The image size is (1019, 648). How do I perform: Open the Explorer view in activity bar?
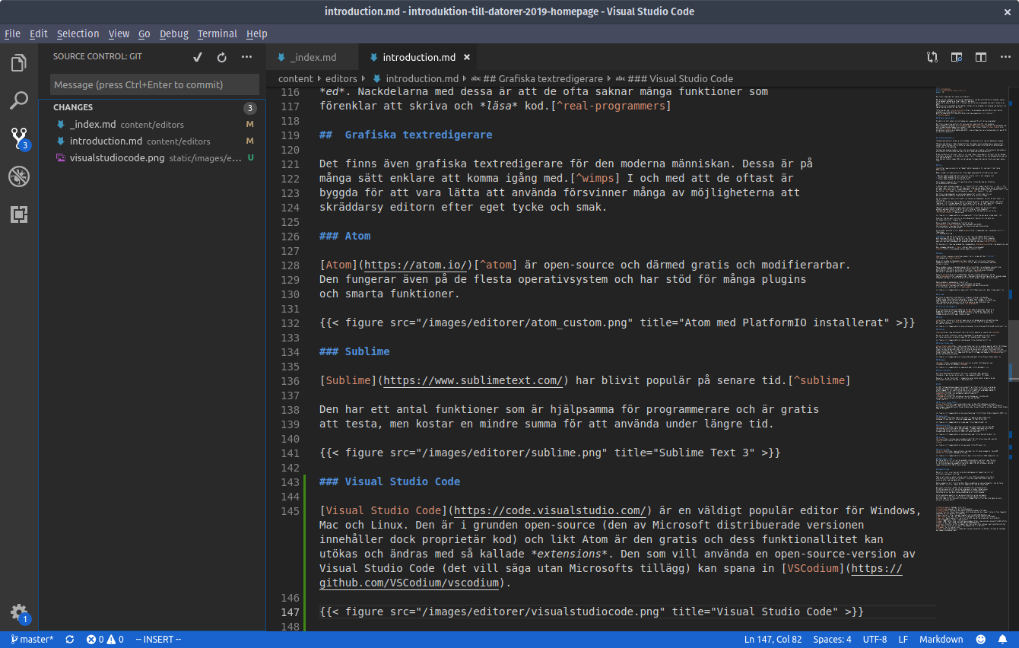(x=19, y=63)
